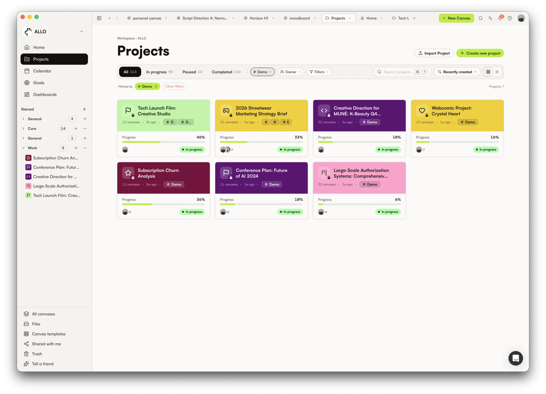Expand the General folder with 9 items
The image size is (546, 394).
click(x=23, y=119)
